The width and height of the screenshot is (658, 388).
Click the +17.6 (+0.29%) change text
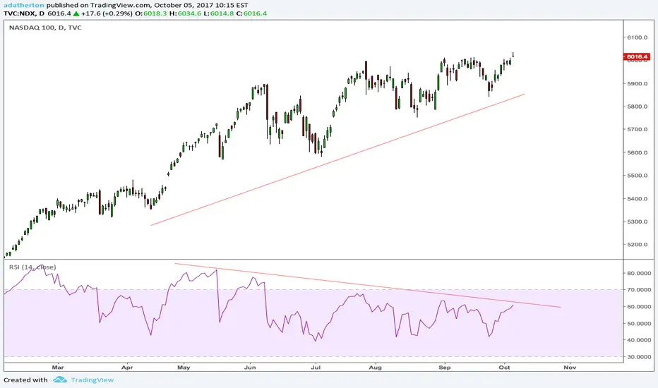click(x=107, y=13)
